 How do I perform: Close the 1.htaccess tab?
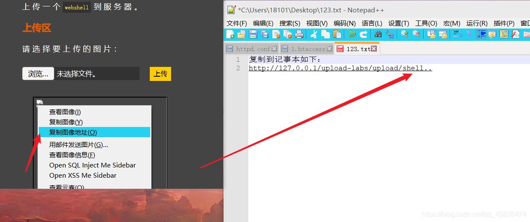pyautogui.click(x=329, y=49)
